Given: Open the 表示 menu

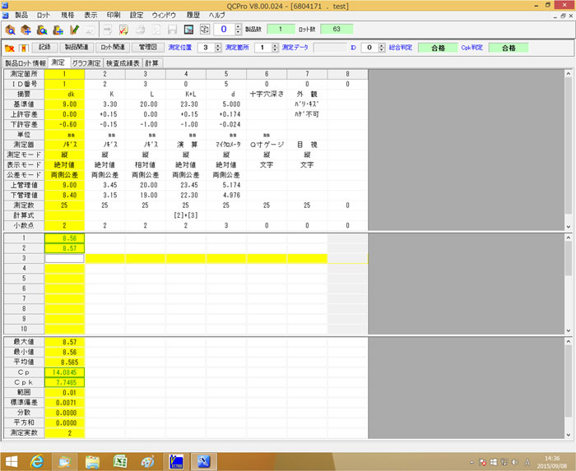Looking at the screenshot, I should pyautogui.click(x=91, y=15).
